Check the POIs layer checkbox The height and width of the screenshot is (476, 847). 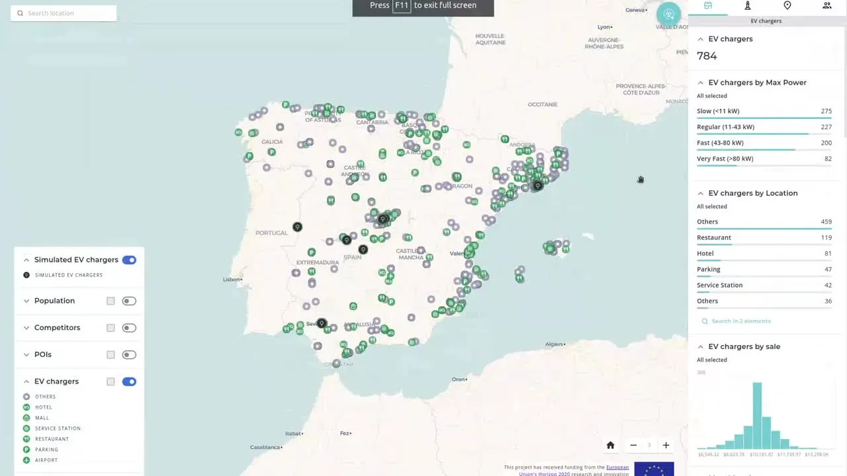click(x=111, y=355)
